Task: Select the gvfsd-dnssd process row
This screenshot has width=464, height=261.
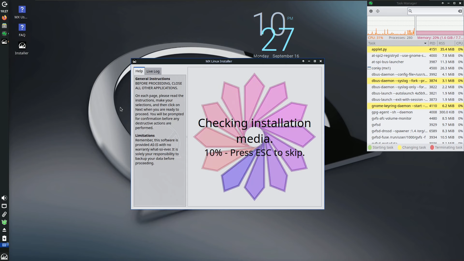Action: pyautogui.click(x=415, y=131)
